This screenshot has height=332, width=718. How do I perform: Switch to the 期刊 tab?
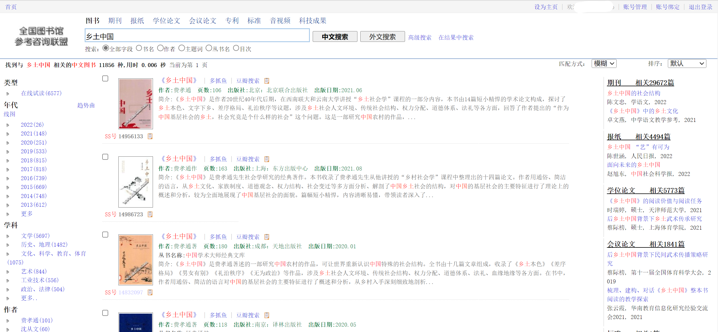(115, 21)
